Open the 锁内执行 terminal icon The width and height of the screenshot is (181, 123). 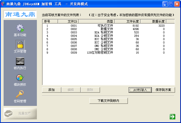coord(20,61)
